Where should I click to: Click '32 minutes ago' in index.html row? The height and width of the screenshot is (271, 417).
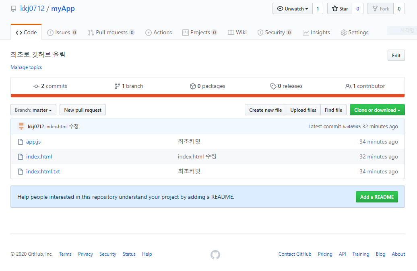coord(379,157)
